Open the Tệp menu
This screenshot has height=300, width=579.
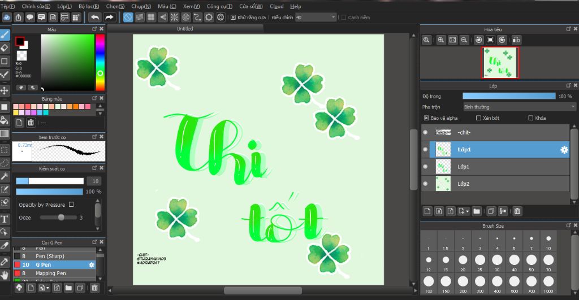(x=7, y=6)
